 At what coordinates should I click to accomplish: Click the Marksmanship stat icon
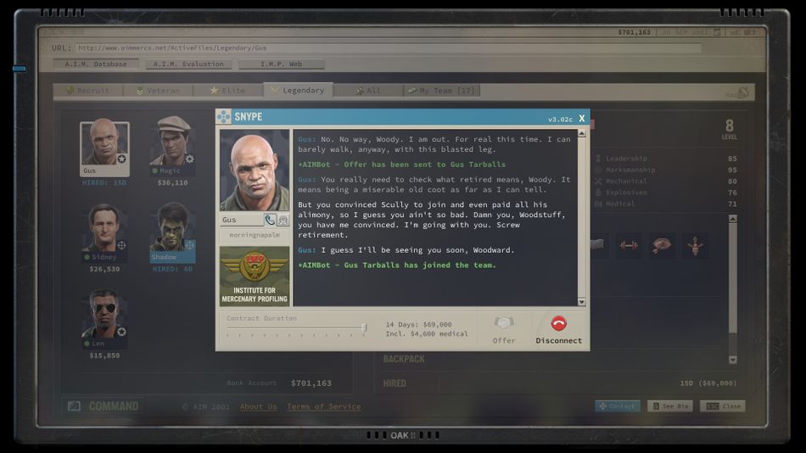598,170
